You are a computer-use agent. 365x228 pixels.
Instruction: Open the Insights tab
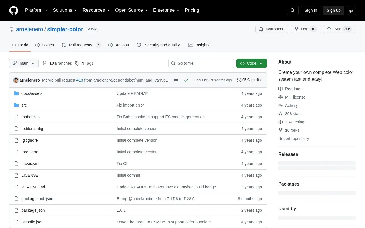coord(199,45)
